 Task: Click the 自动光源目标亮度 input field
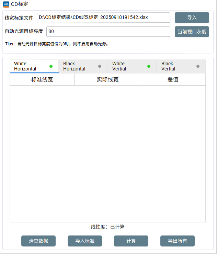pyautogui.click(x=108, y=31)
